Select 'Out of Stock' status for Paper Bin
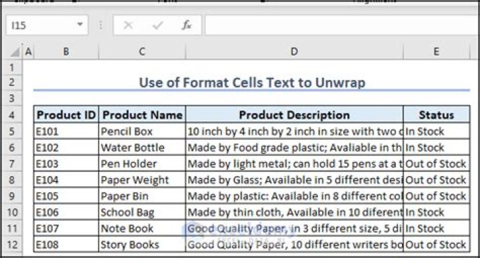Viewport: 480px width, 258px height. point(437,196)
